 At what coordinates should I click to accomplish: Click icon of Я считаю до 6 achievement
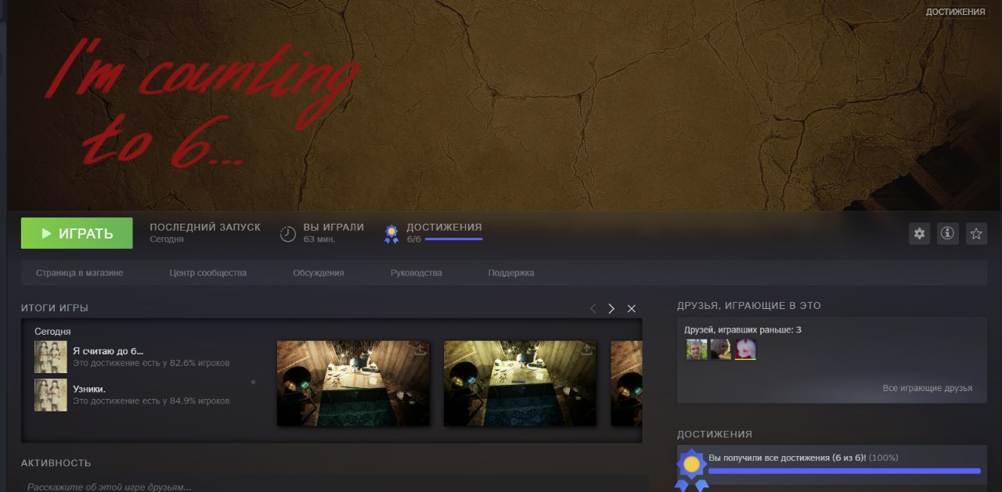pos(51,357)
